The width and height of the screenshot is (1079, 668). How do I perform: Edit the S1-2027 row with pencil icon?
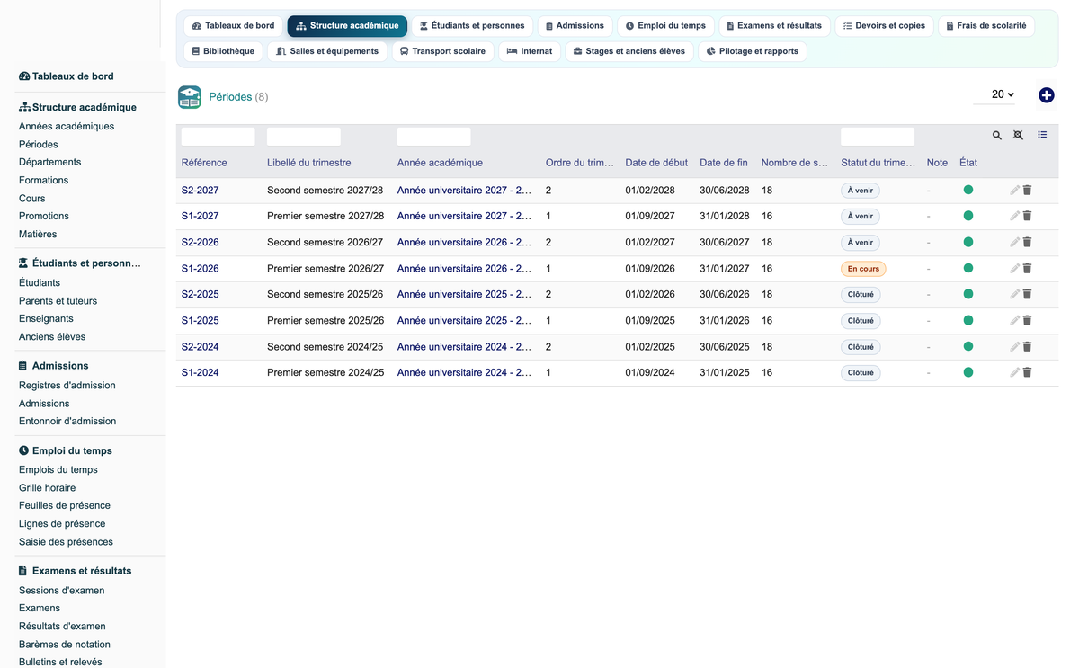click(1015, 216)
